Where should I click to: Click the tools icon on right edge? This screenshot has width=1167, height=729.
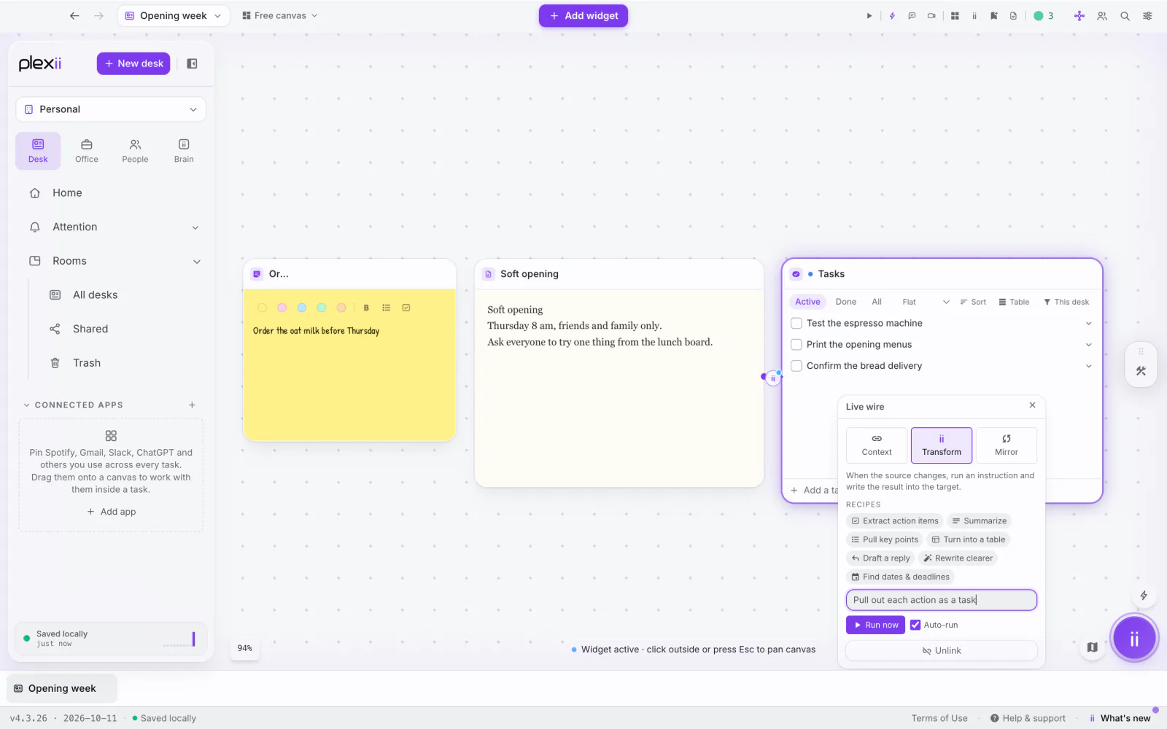click(1141, 371)
